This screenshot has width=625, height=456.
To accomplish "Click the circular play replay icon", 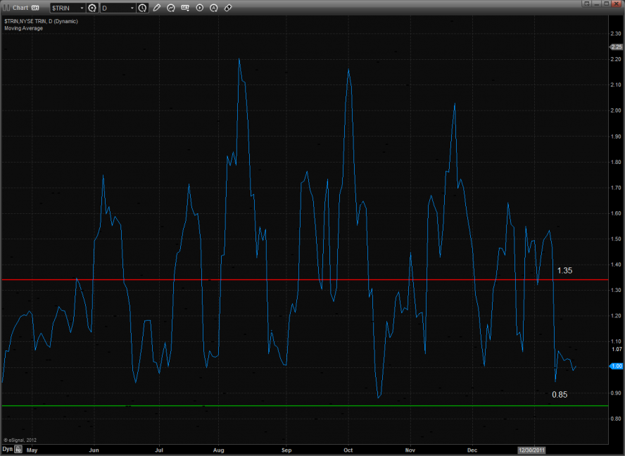I will point(200,8).
